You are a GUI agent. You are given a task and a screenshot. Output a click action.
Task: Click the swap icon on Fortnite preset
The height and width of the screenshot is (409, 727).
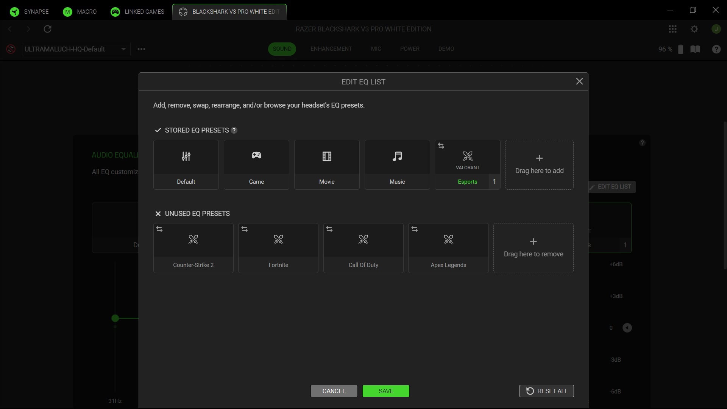click(245, 229)
